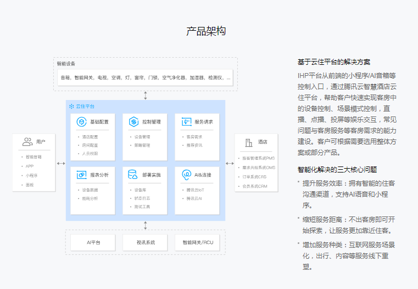Click the 智能化解决的三大核心问题 heading
Viewport: 418px width, 289px height.
[337, 170]
